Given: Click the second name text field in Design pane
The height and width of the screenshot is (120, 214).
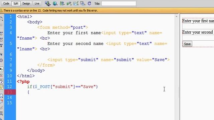Looking at the screenshot, I should coord(198,38).
